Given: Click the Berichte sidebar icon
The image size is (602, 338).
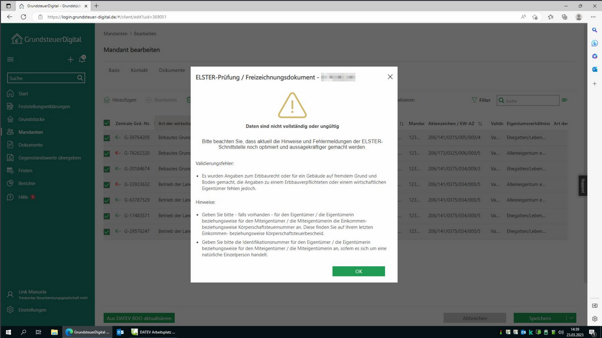Looking at the screenshot, I should [x=10, y=183].
